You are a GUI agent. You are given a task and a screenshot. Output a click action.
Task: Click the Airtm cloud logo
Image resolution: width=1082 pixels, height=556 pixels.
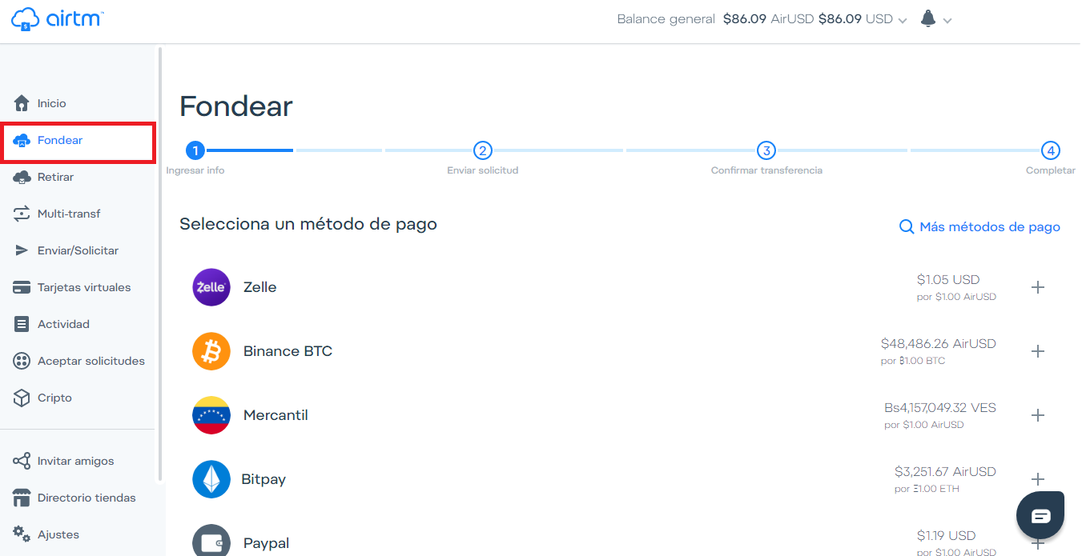point(58,18)
